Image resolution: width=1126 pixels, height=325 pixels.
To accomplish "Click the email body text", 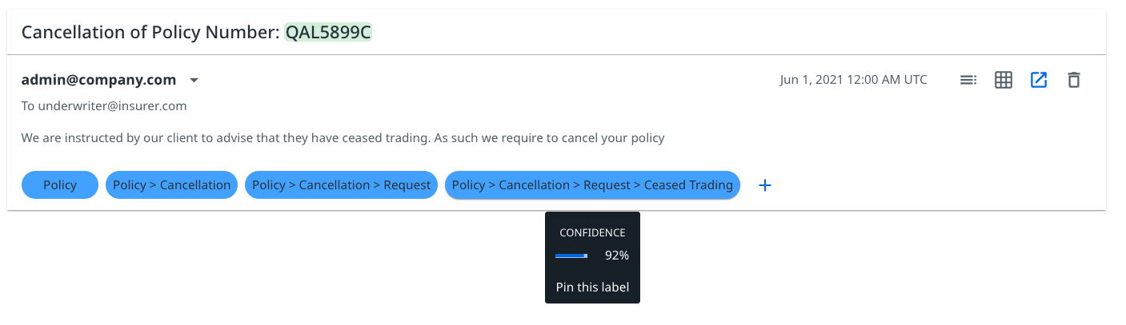I will click(343, 138).
